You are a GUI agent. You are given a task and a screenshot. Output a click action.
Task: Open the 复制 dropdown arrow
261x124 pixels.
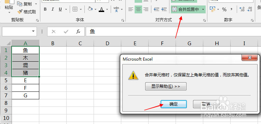[36, 4]
